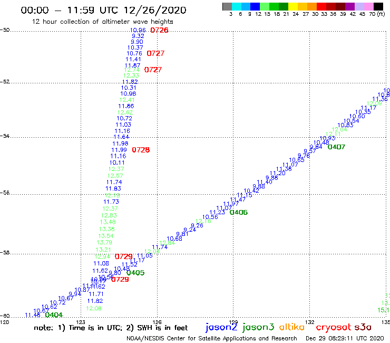
Task: Click the 10.68 value on diagonal track
Action: [174, 239]
